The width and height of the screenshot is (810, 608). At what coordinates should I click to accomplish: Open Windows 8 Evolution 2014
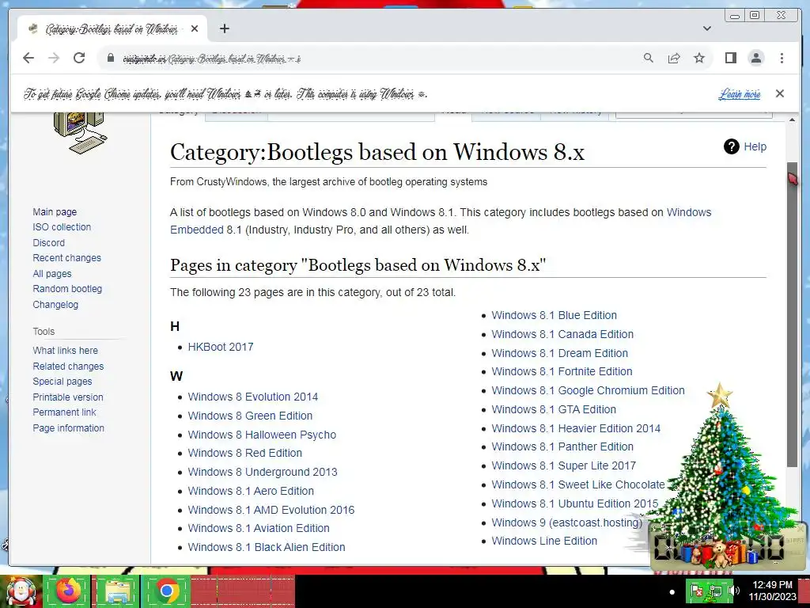pyautogui.click(x=253, y=397)
